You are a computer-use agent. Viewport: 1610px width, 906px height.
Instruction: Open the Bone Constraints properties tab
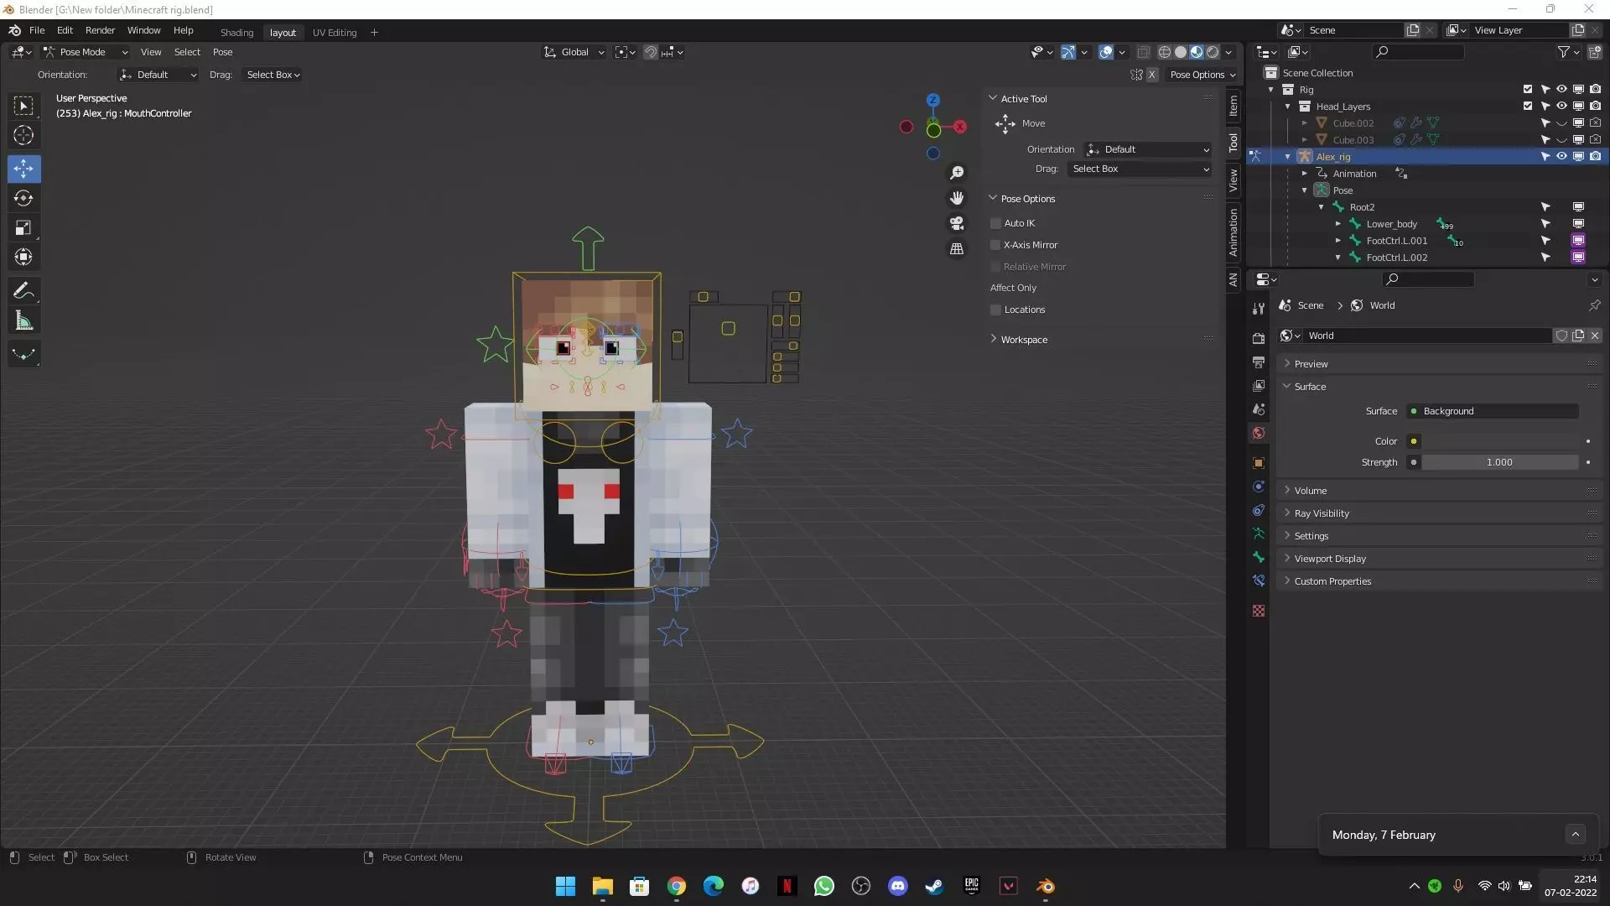[1258, 581]
